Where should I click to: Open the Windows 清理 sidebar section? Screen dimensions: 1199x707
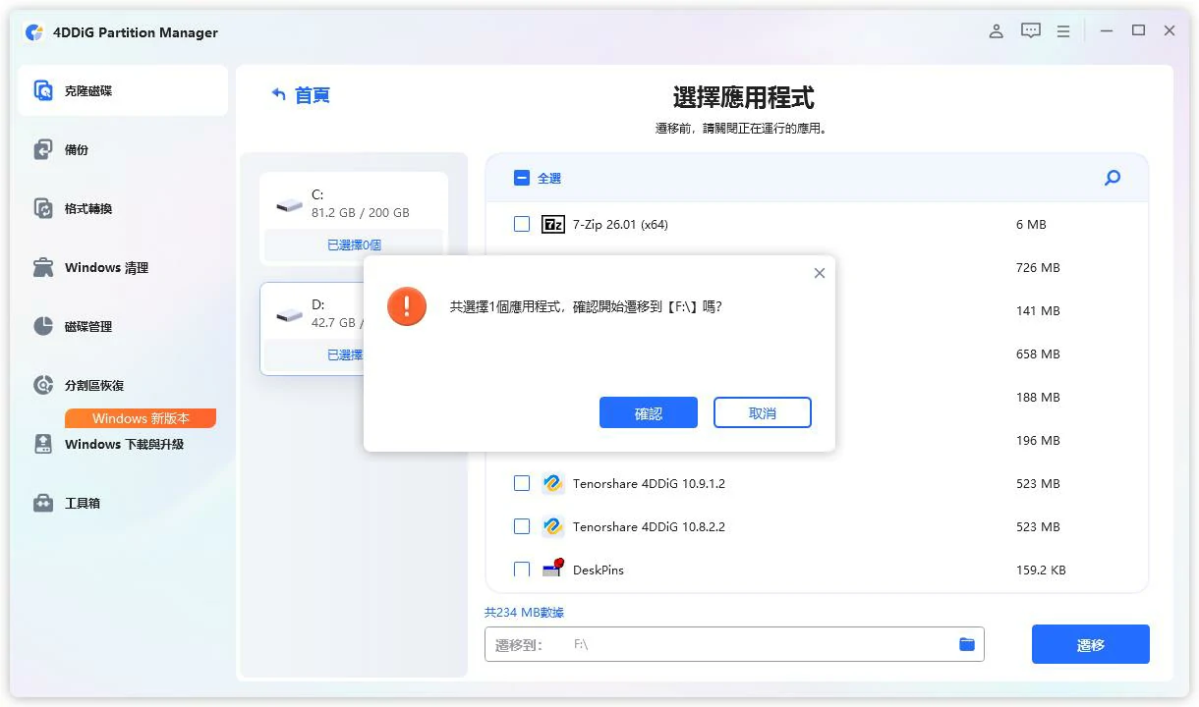(x=123, y=267)
